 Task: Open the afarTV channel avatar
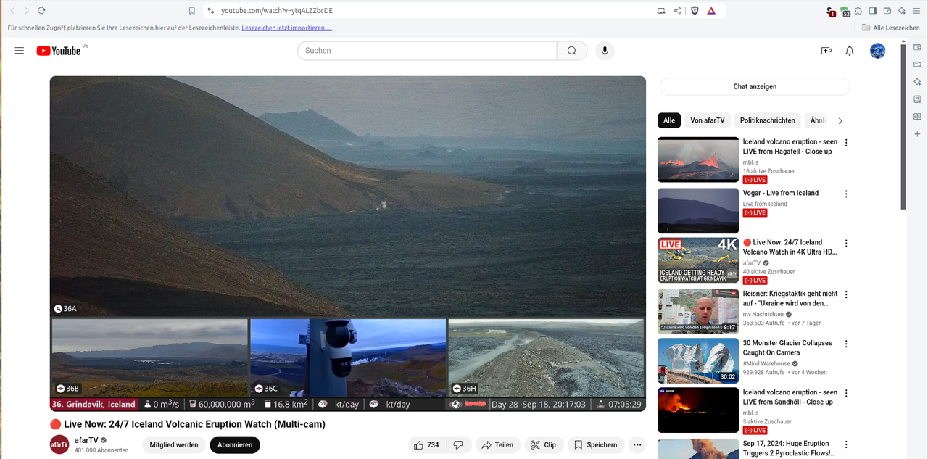[x=59, y=445]
